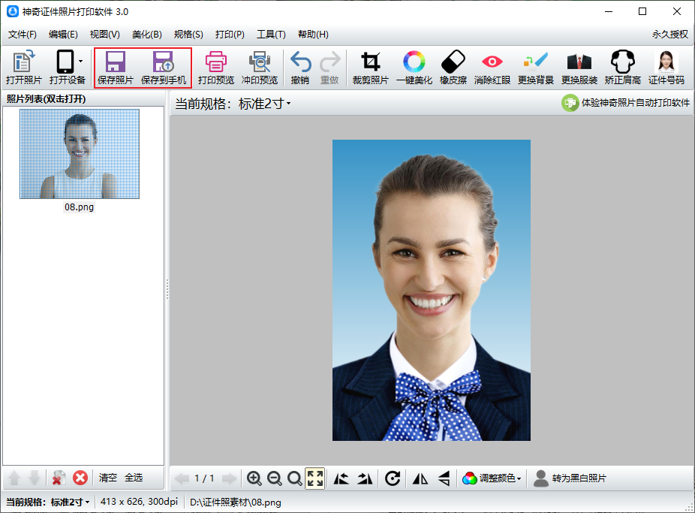Zoom in on the photo

click(254, 478)
